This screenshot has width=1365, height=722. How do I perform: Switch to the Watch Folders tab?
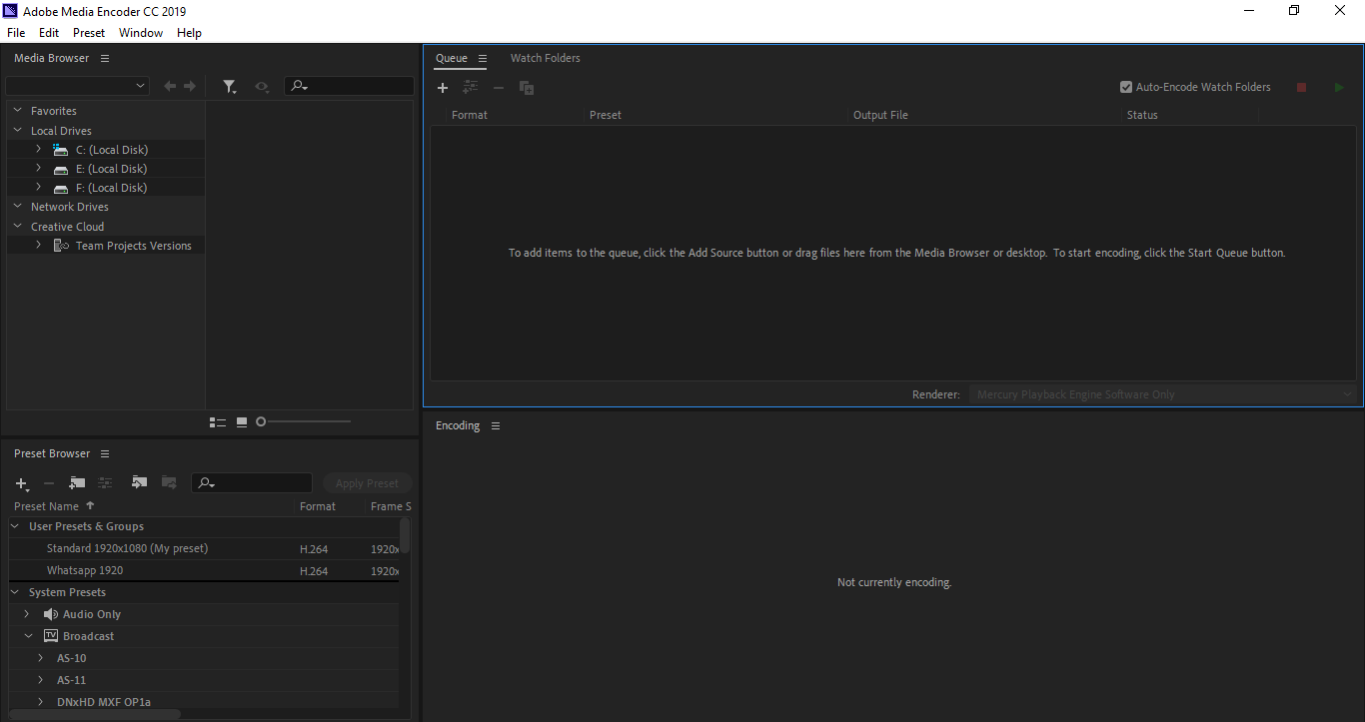pos(546,58)
